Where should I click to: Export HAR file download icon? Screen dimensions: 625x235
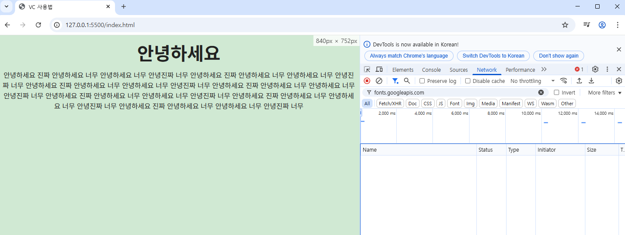coord(591,81)
